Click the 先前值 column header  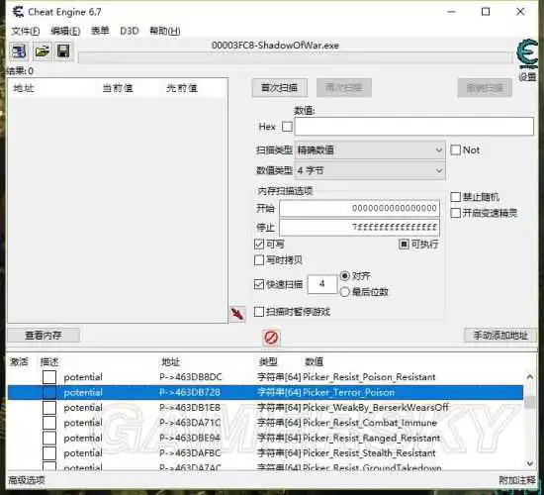[x=182, y=88]
